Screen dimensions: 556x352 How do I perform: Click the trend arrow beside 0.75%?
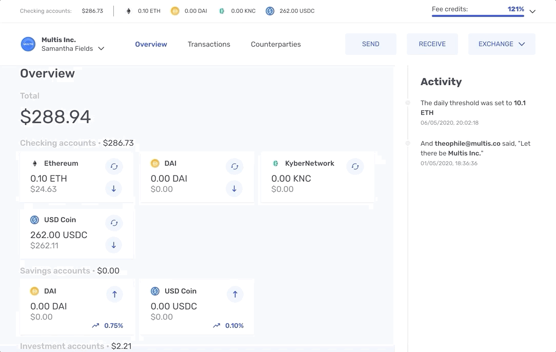(96, 325)
